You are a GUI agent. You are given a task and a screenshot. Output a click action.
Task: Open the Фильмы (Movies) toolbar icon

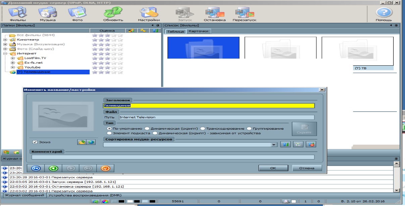coord(18,14)
